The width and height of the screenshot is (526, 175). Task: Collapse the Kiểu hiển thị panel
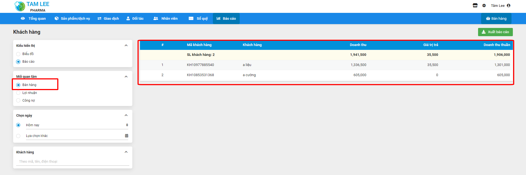(x=126, y=45)
